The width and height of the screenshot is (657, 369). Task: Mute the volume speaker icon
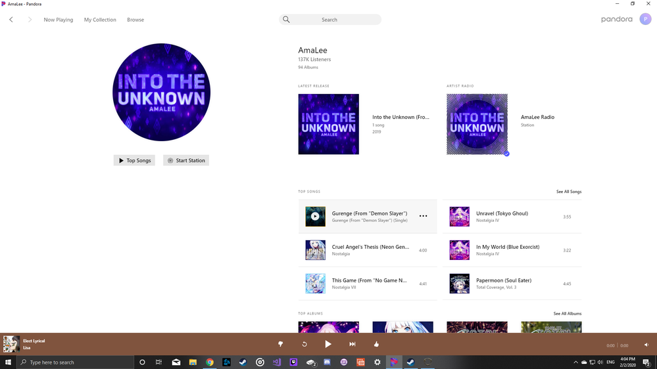point(646,345)
